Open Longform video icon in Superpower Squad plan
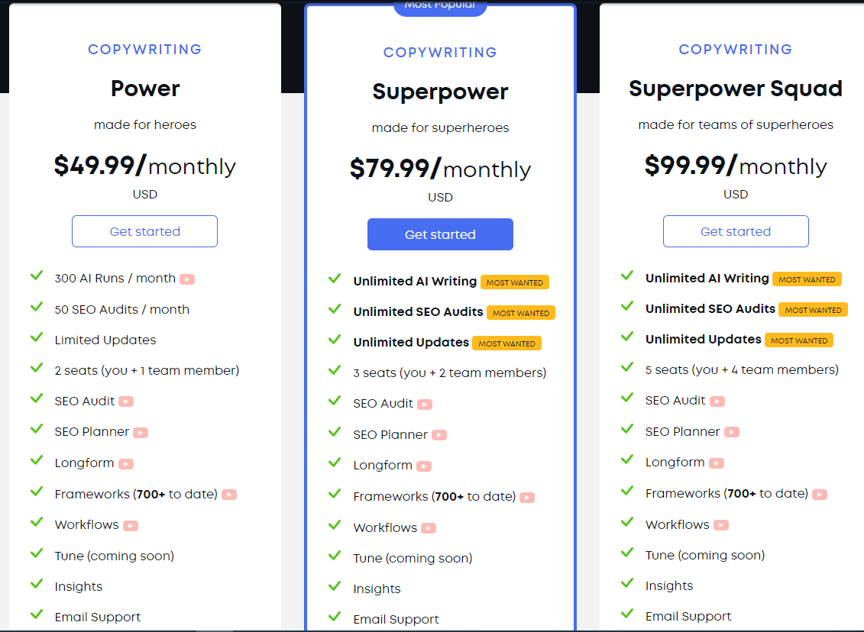The height and width of the screenshot is (632, 864). [717, 463]
